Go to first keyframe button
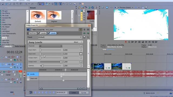The width and height of the screenshot is (173, 97). (35, 93)
